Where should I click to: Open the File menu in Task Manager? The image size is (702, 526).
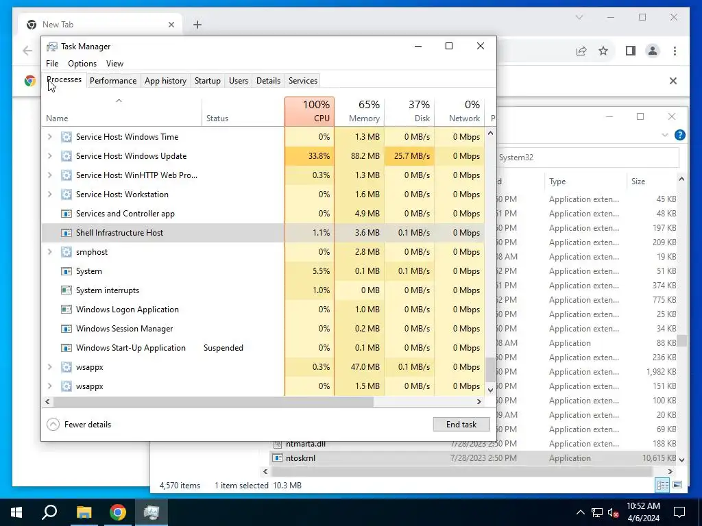[52, 64]
